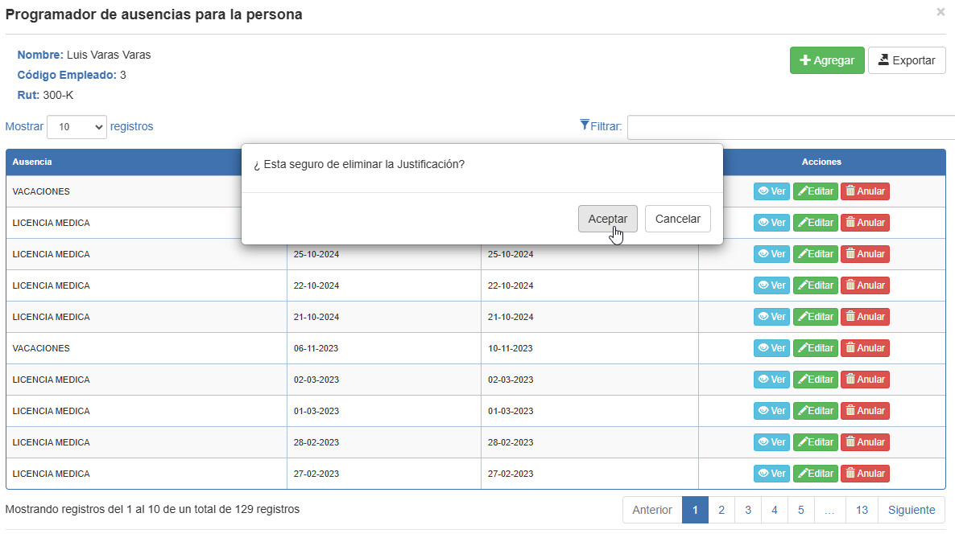Click Ver on the 21-10-2024 row
Screen dimensions: 955x546
pyautogui.click(x=771, y=317)
